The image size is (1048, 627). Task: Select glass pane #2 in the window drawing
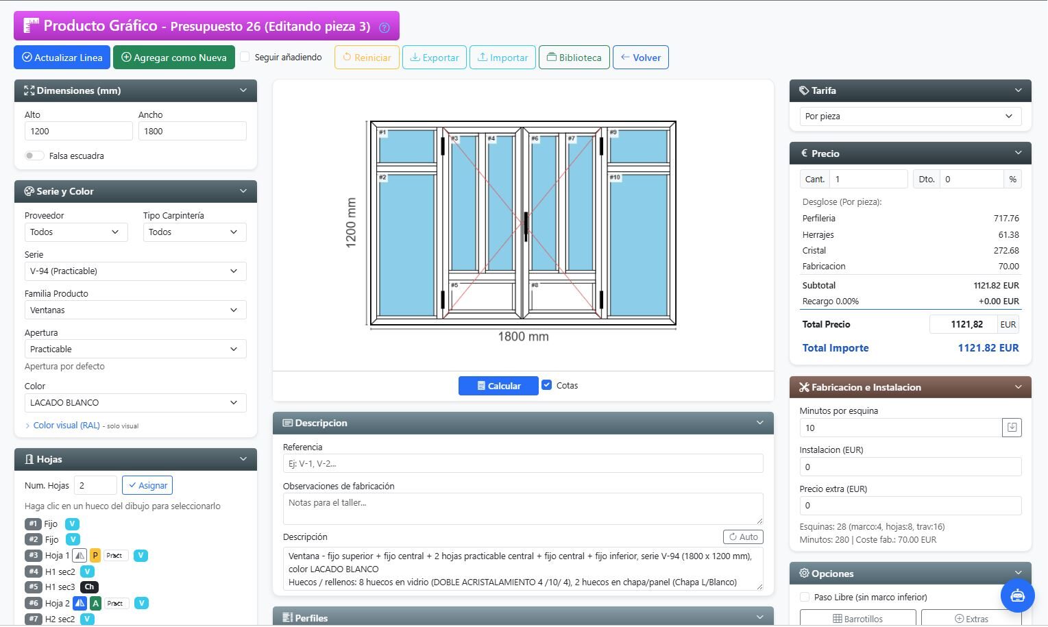(406, 245)
